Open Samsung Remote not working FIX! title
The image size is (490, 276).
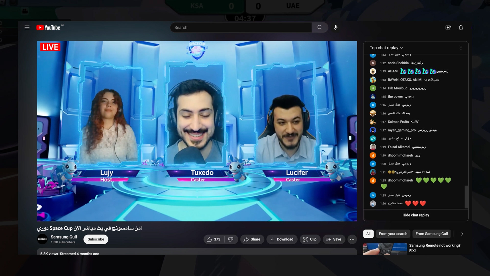click(x=435, y=248)
